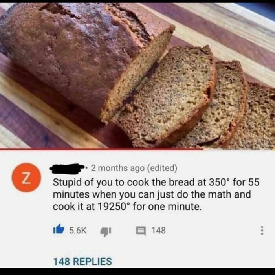The height and width of the screenshot is (275, 275).
Task: Click the blacked-out commenter username
Action: 67,169
